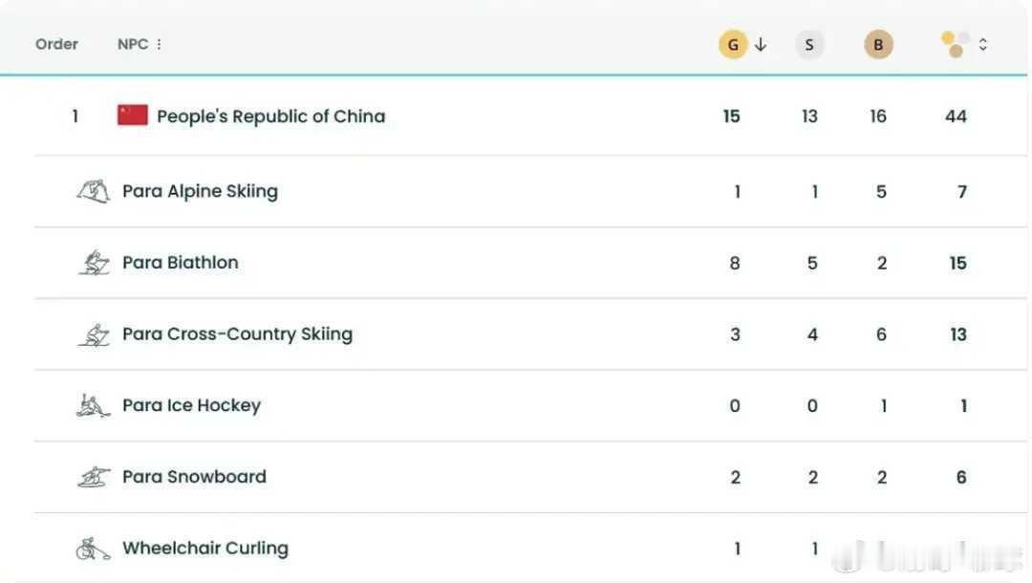
Task: Click the Para Ice Hockey icon
Action: 93,405
